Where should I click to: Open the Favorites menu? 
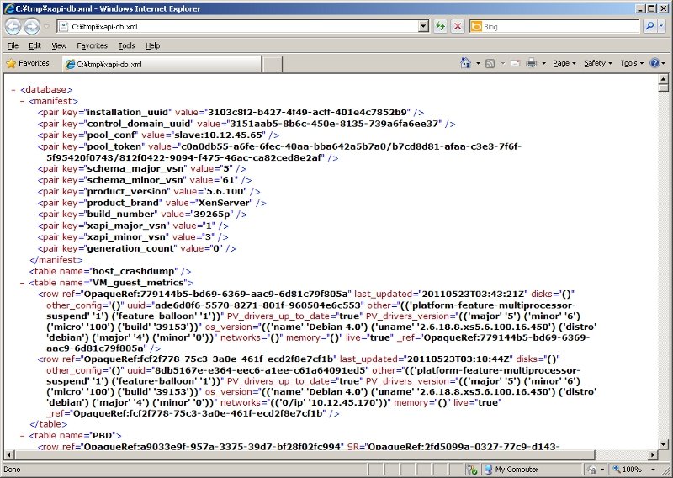[92, 45]
